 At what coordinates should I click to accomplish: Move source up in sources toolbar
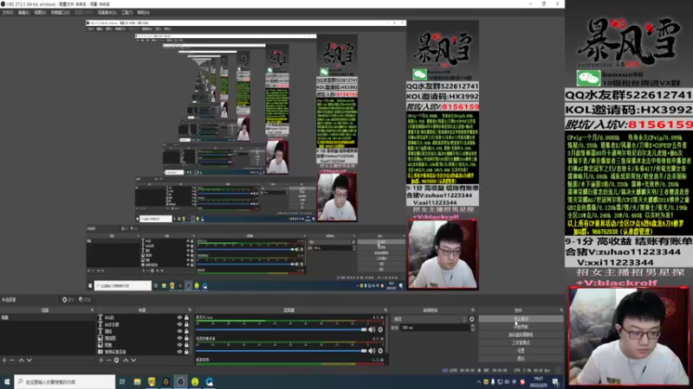tap(126, 360)
